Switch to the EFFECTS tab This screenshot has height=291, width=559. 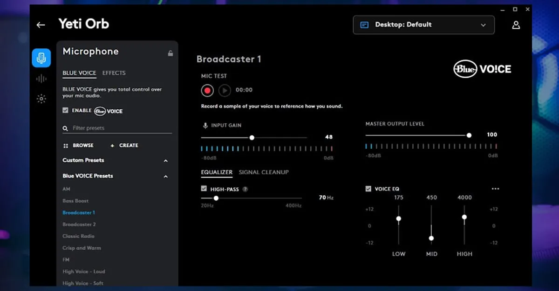[x=114, y=73]
